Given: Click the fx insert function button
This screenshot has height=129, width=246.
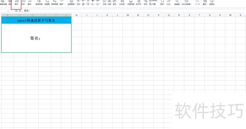Looking at the screenshot, I should tap(20, 11).
